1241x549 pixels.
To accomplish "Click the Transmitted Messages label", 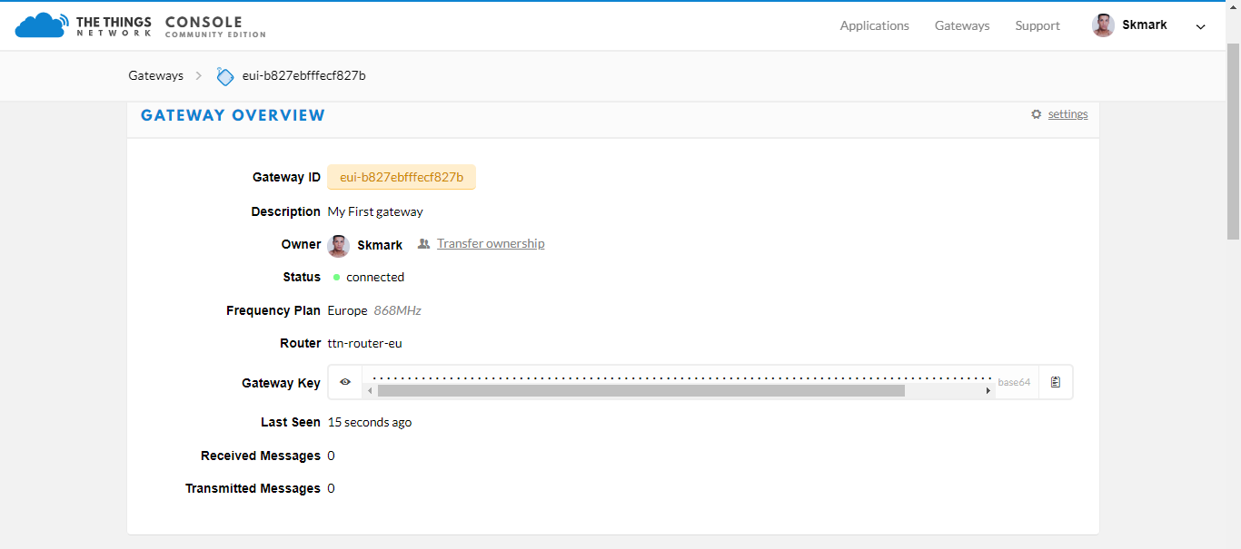I will (x=253, y=488).
